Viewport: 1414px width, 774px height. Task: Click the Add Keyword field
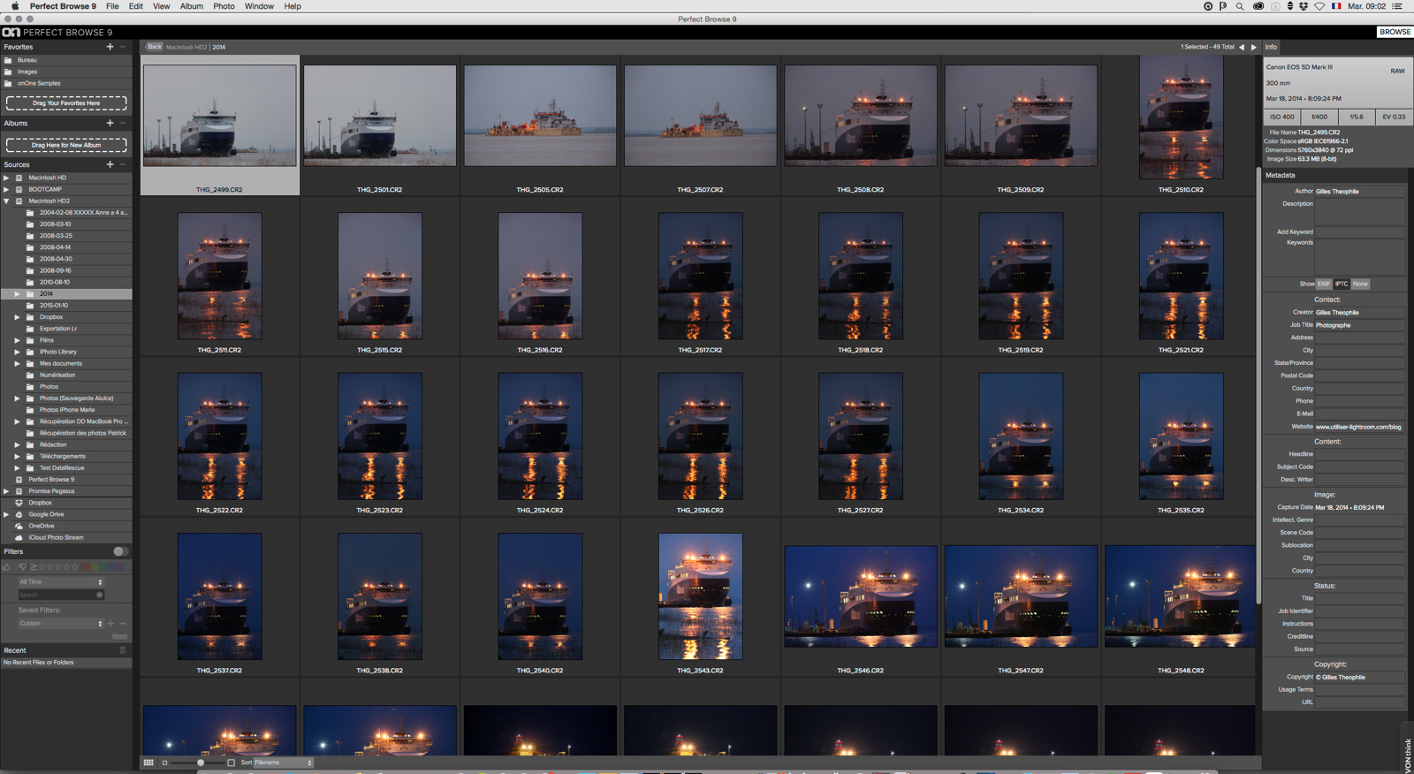coord(1359,231)
